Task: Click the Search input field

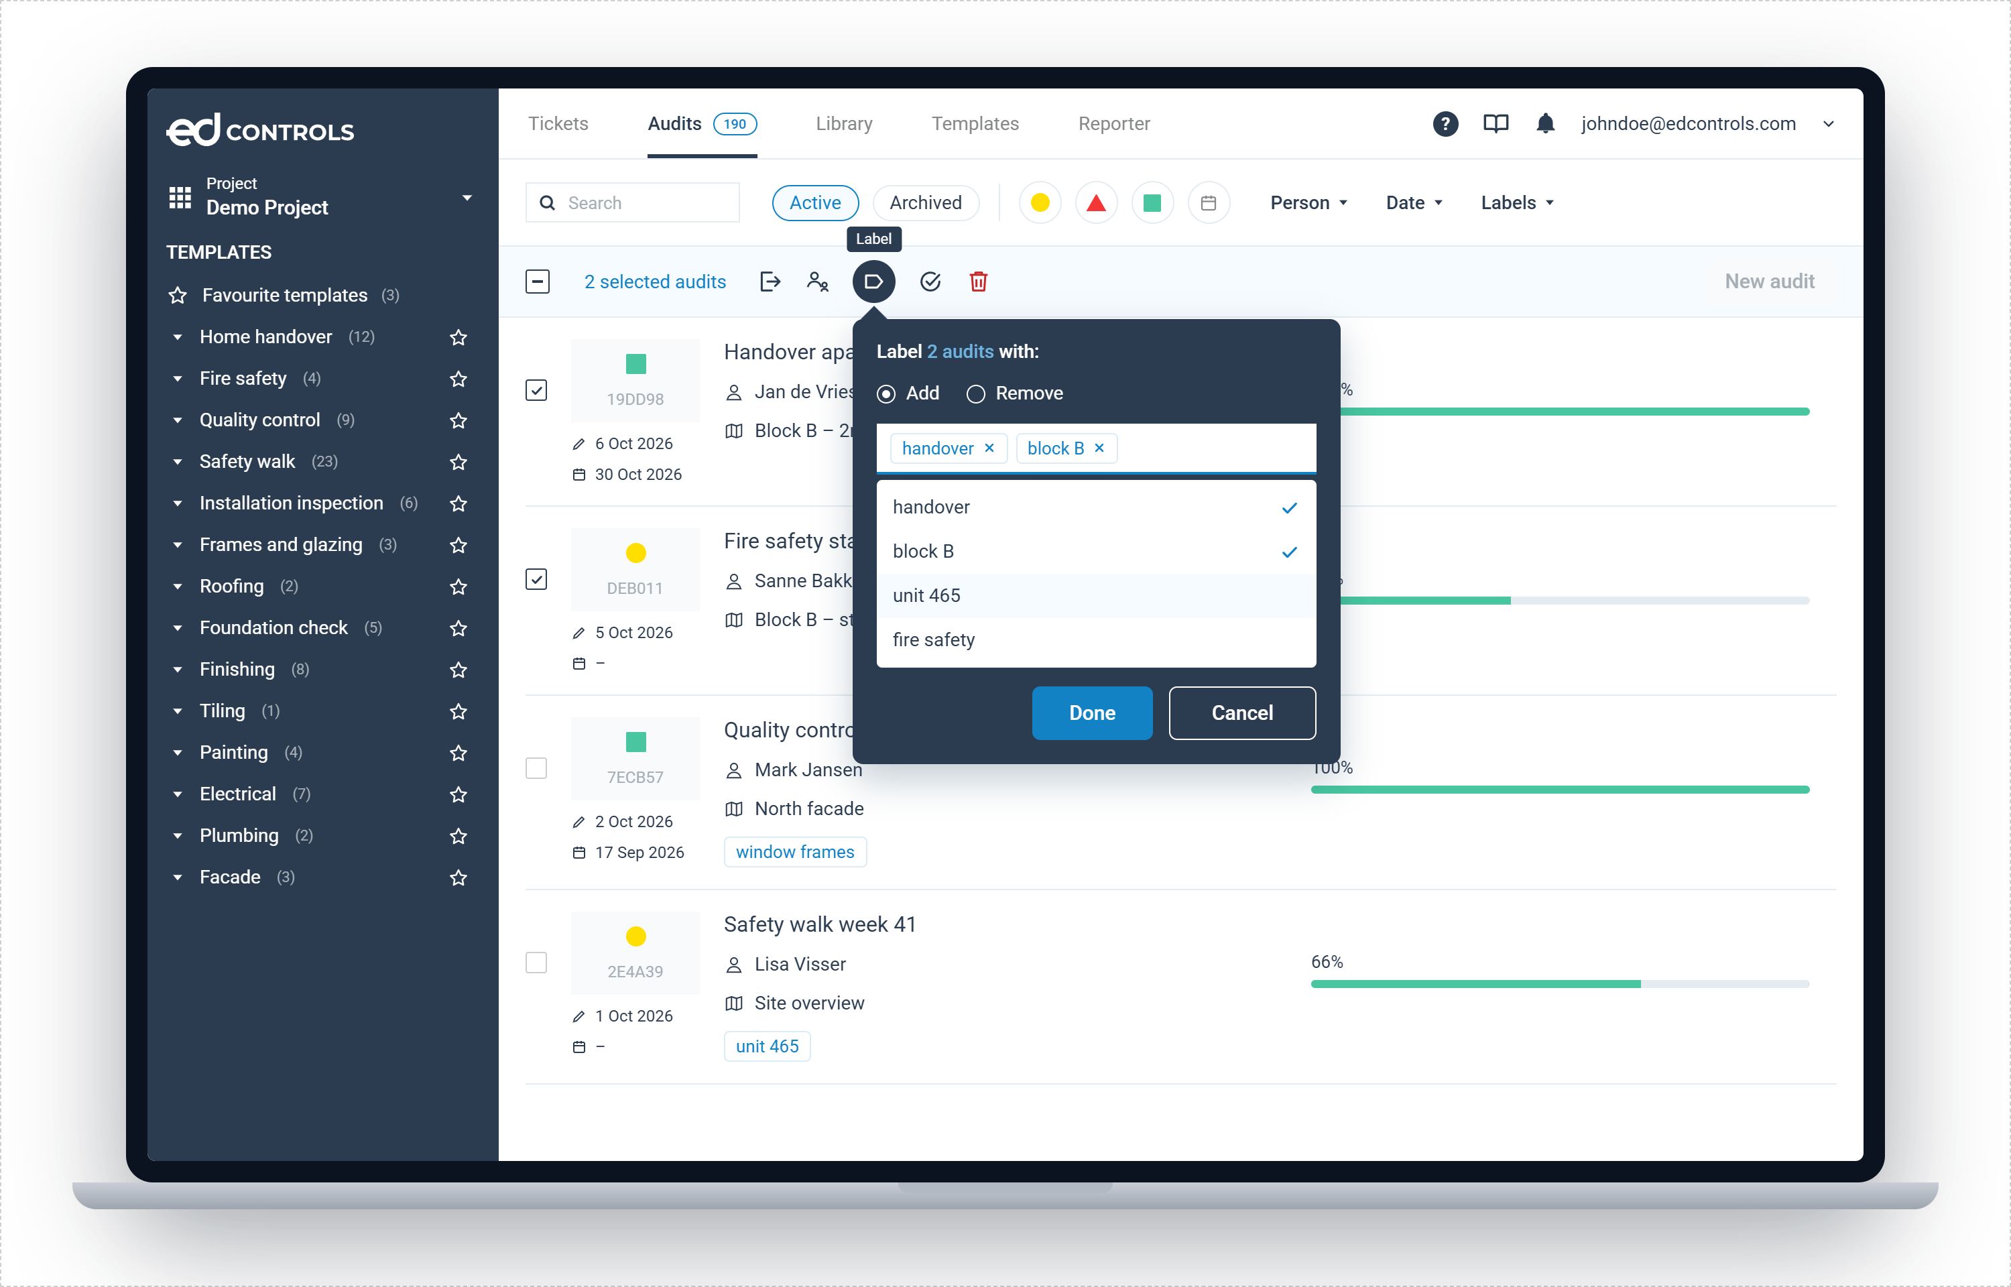Action: pos(632,203)
